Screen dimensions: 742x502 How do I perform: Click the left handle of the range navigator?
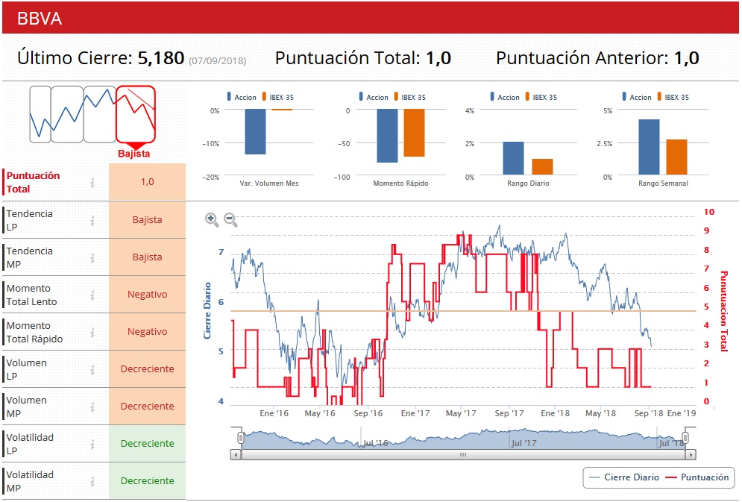241,438
